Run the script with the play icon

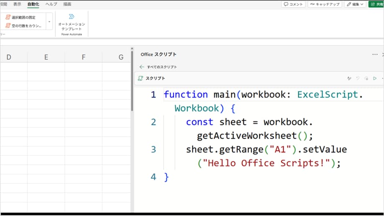(375, 78)
